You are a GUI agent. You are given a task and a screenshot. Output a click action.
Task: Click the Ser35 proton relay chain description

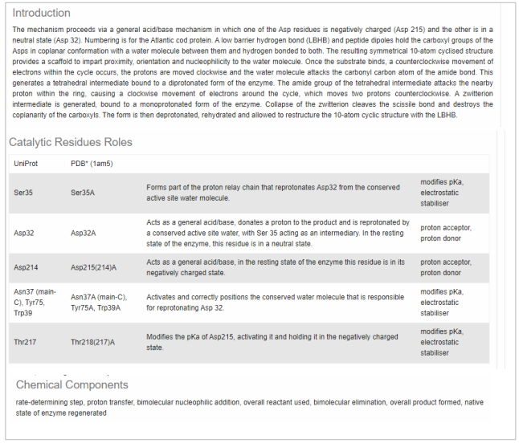[273, 193]
